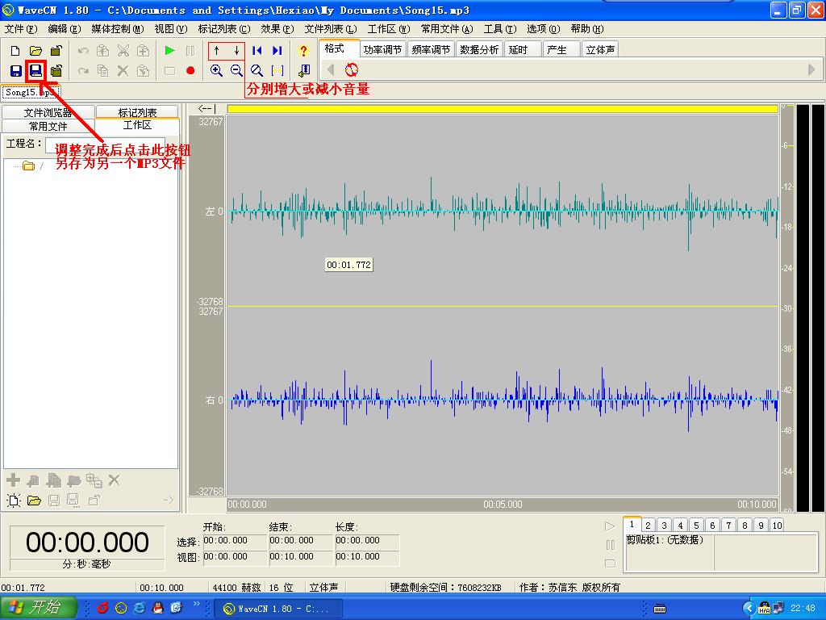This screenshot has height=620, width=826.
Task: Select the Song15.mp3 document tab
Action: click(x=31, y=92)
